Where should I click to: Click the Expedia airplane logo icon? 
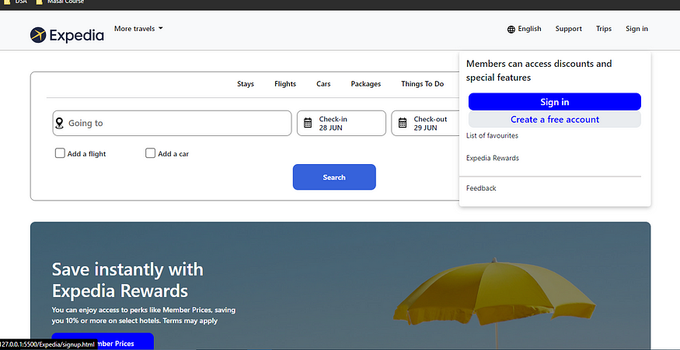coord(38,35)
